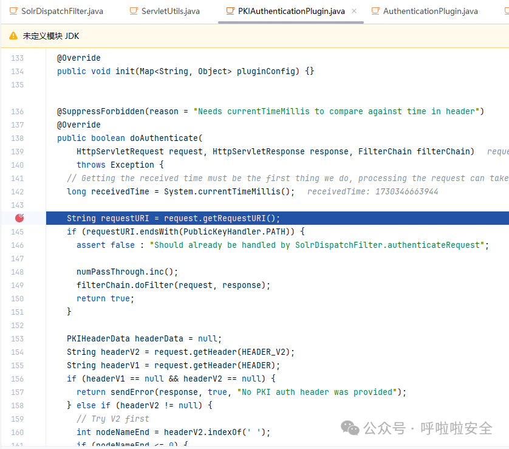This screenshot has width=509, height=449.
Task: Click the throws Exception clause
Action: [x=115, y=165]
